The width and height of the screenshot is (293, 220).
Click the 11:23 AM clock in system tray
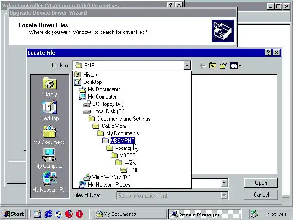[x=275, y=214]
